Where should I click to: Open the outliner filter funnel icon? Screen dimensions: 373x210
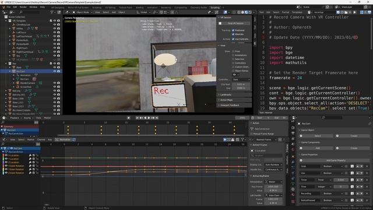(52, 12)
